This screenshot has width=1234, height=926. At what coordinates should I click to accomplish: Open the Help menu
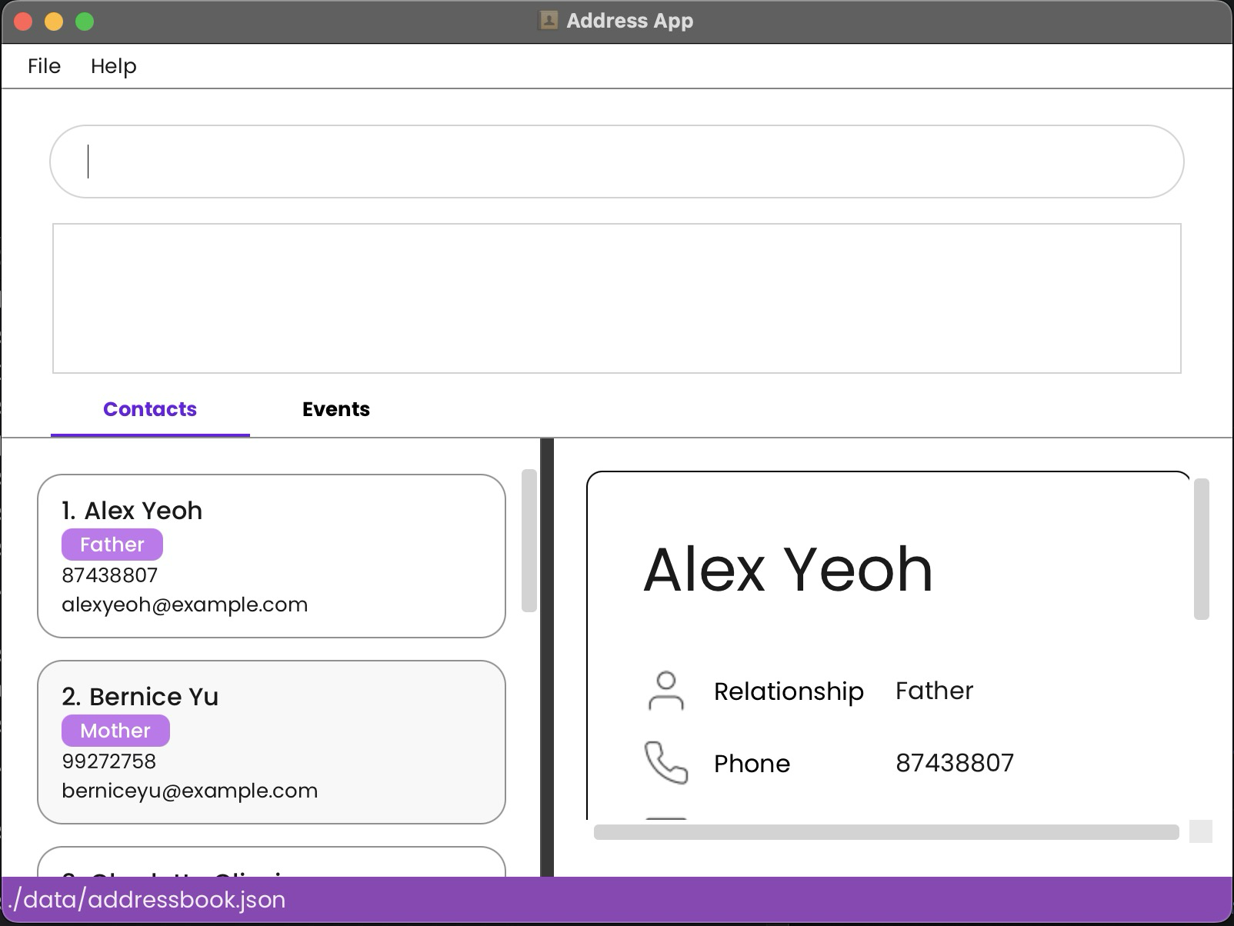[113, 66]
